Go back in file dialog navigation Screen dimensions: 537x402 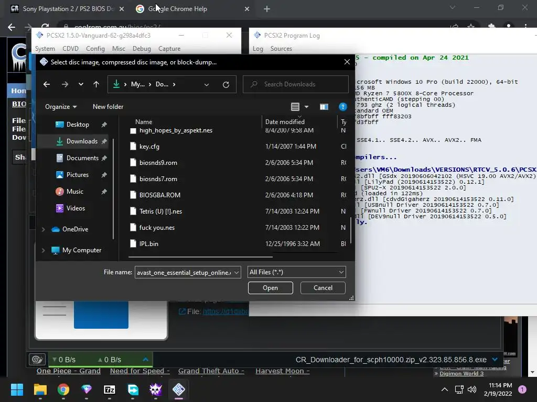coord(47,84)
